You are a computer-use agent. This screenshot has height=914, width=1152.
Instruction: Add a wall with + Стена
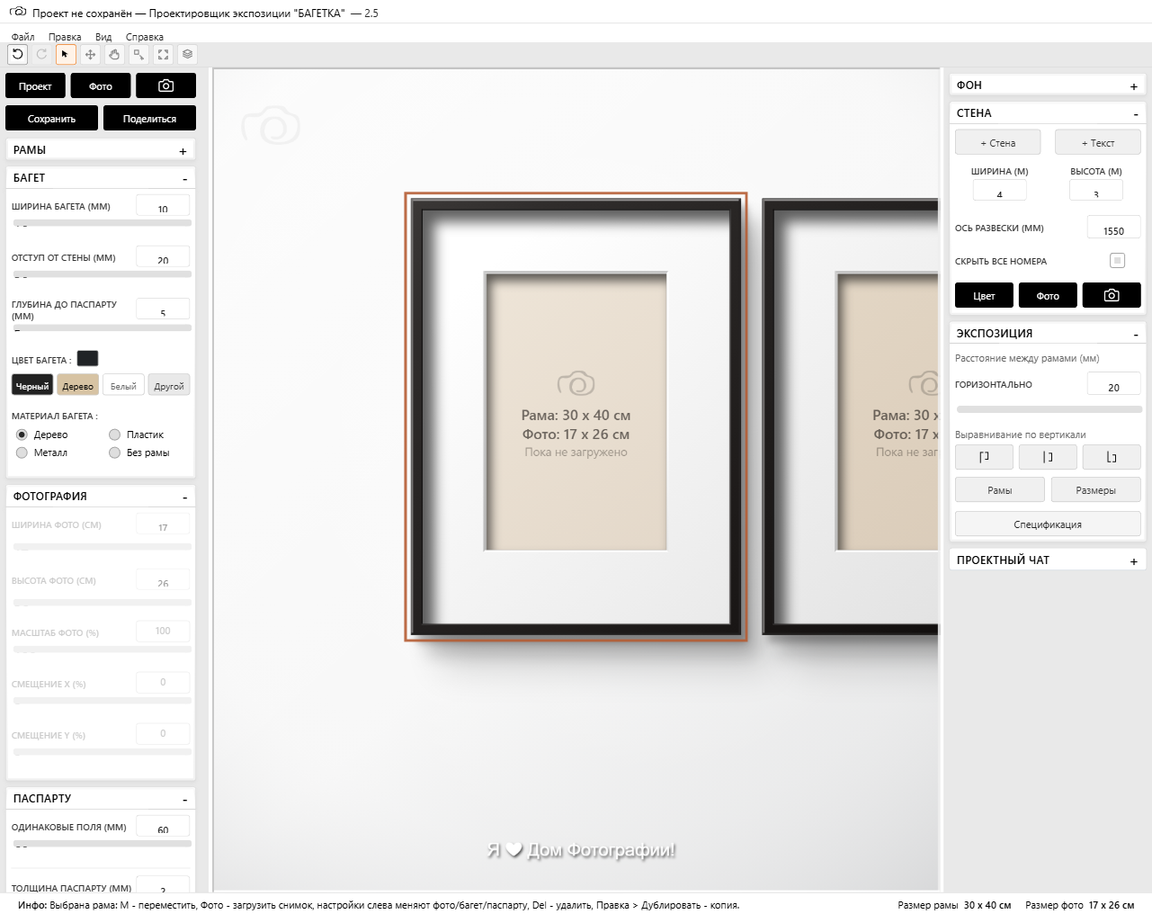(998, 142)
